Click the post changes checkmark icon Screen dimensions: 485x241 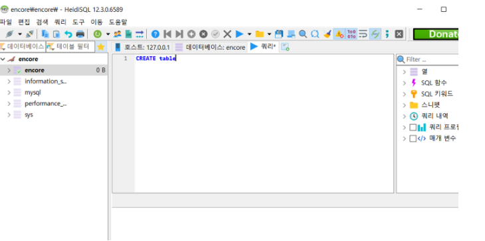[215, 34]
